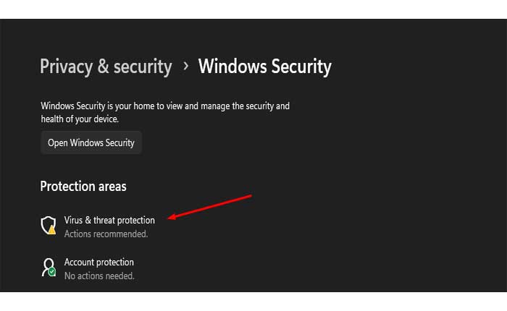Select the Virus & threat protection label
507x311 pixels.
109,220
